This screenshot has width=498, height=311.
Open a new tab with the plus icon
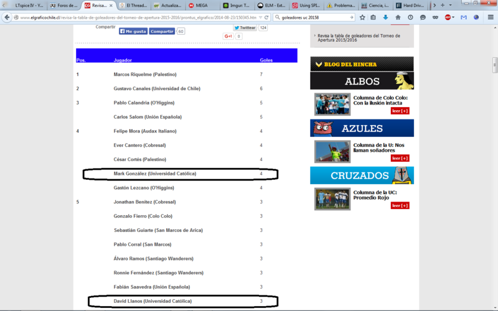point(443,5)
